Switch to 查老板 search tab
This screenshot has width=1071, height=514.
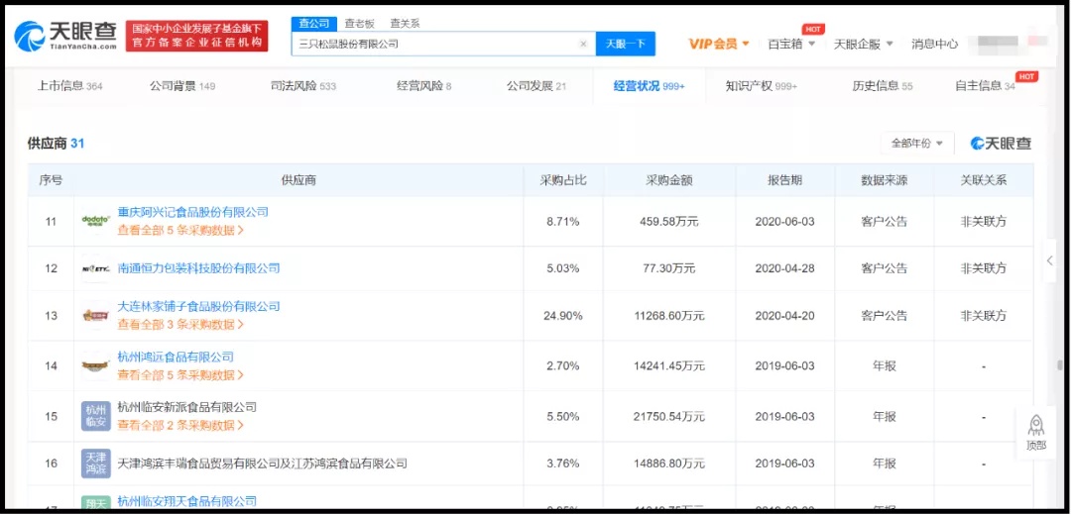[x=360, y=23]
